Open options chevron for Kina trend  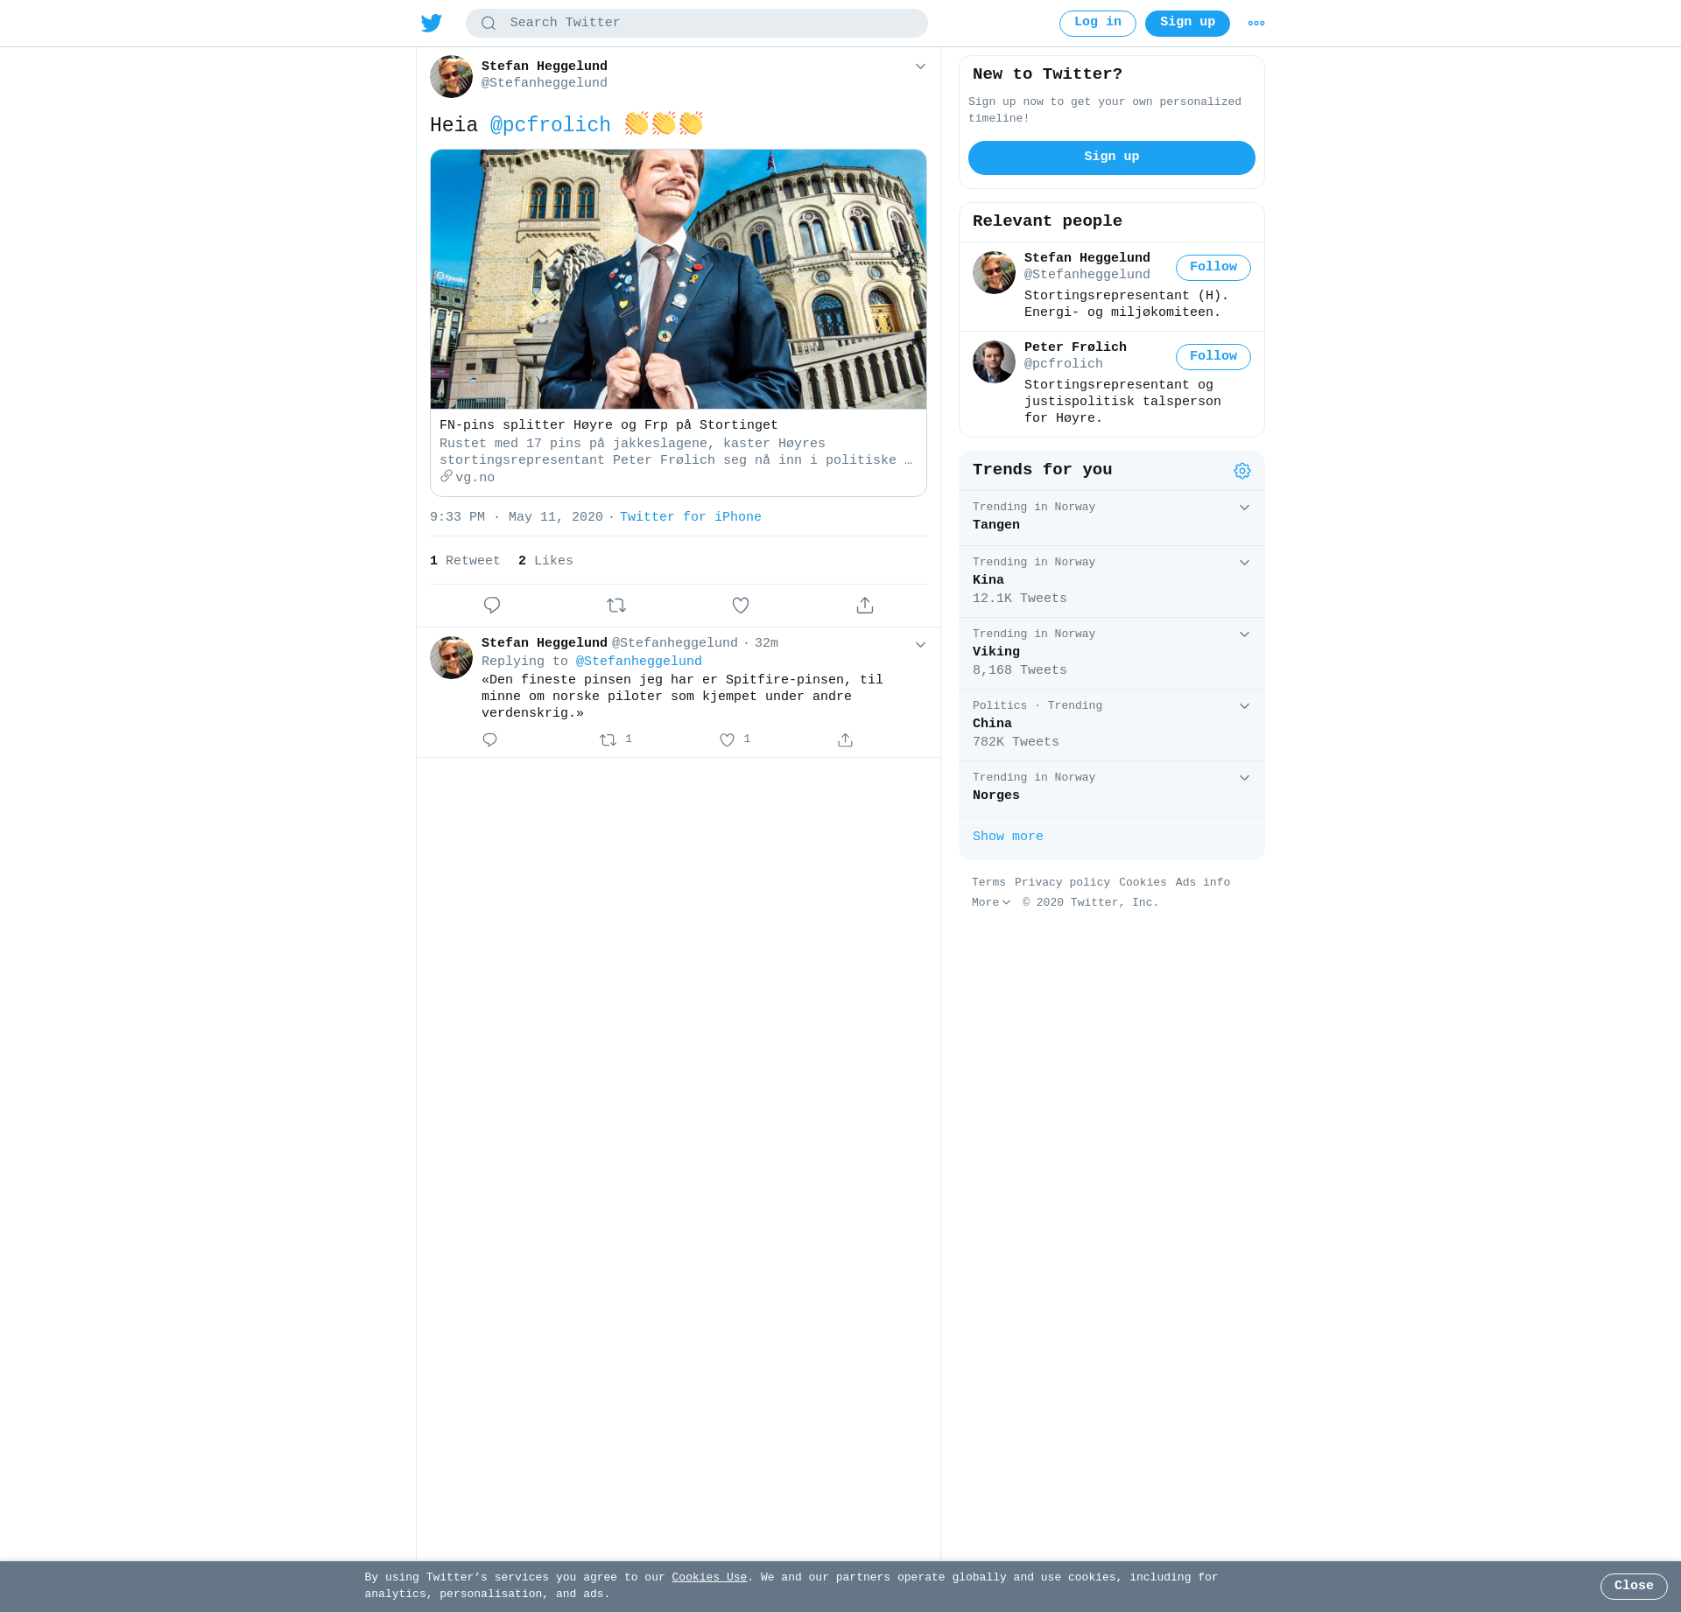point(1244,563)
